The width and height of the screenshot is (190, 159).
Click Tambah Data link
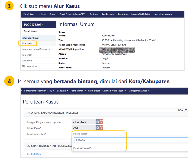(34, 154)
